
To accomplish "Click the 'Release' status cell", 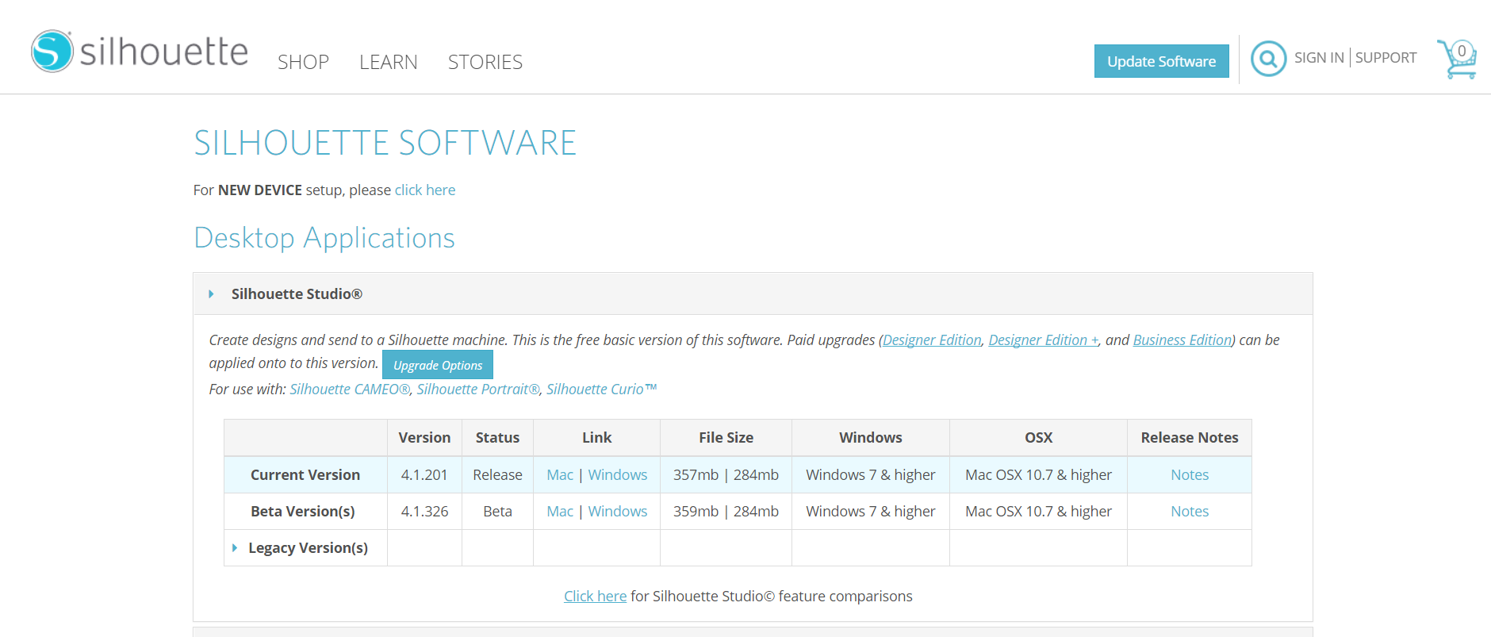I will click(497, 475).
